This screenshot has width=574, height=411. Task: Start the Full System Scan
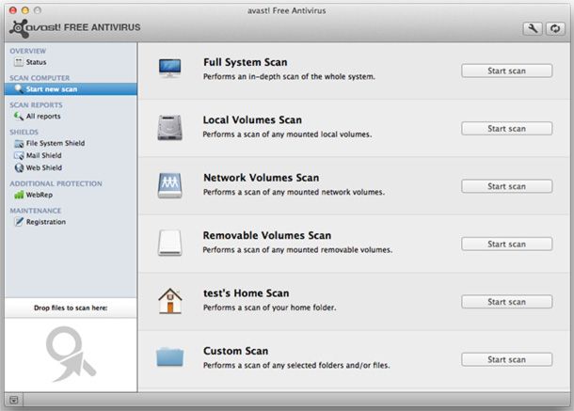pos(506,71)
